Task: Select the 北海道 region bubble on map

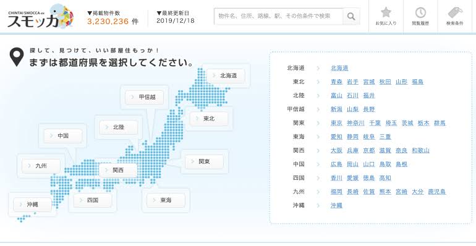Action: click(x=226, y=75)
